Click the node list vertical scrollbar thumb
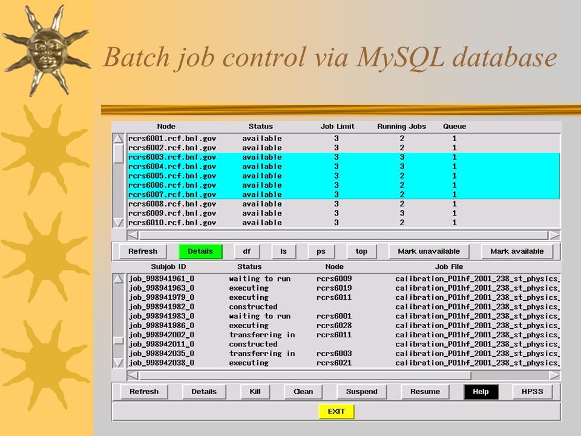 (x=118, y=153)
